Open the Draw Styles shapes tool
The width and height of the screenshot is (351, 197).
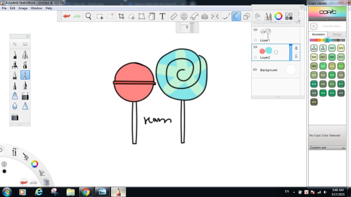point(246,16)
